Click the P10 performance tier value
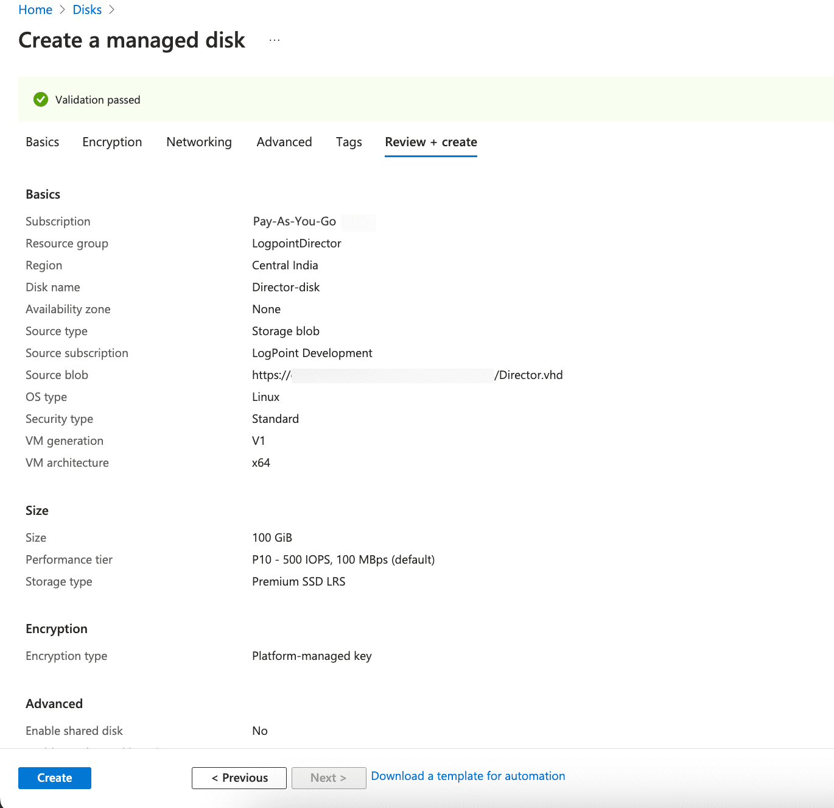Image resolution: width=834 pixels, height=808 pixels. click(x=343, y=559)
